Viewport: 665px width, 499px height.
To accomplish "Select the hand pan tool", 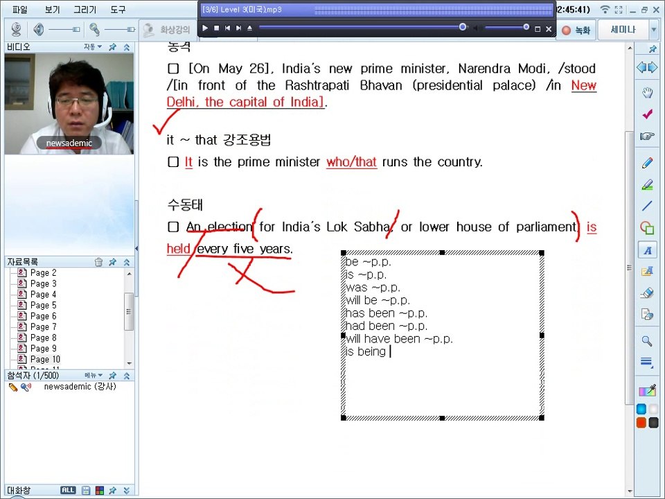I will 647,92.
